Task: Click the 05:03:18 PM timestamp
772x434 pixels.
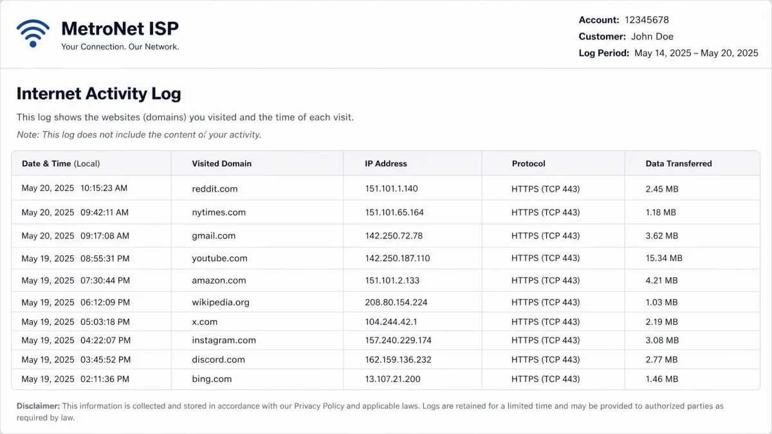Action: click(105, 321)
